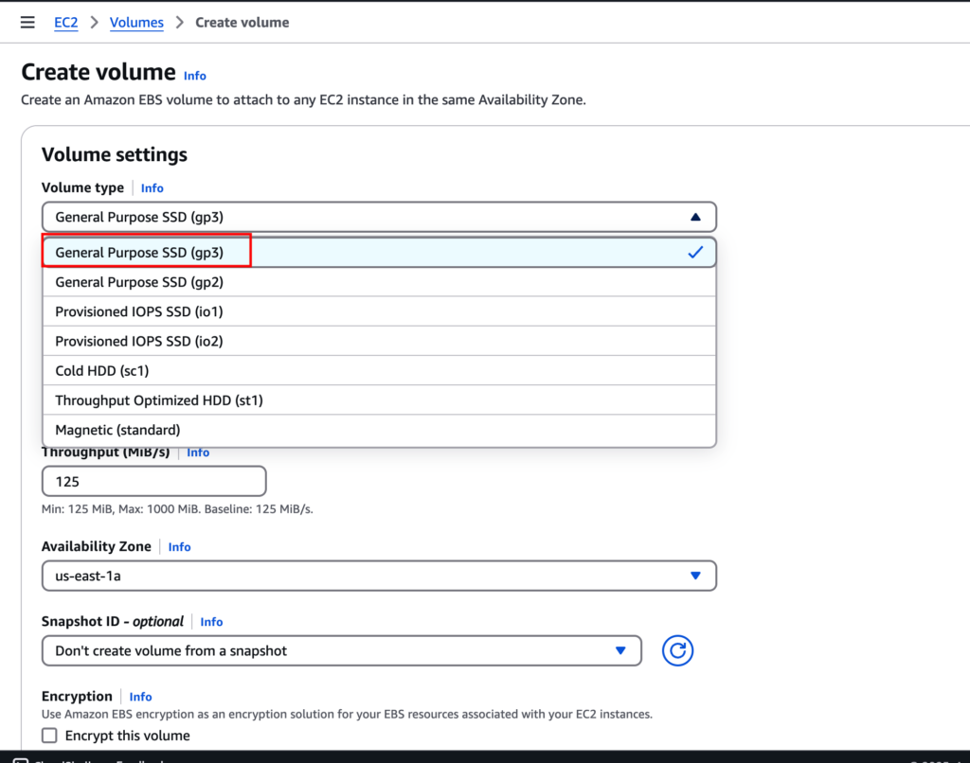Select Magnetic (standard) volume type
Image resolution: width=970 pixels, height=763 pixels.
click(x=379, y=431)
